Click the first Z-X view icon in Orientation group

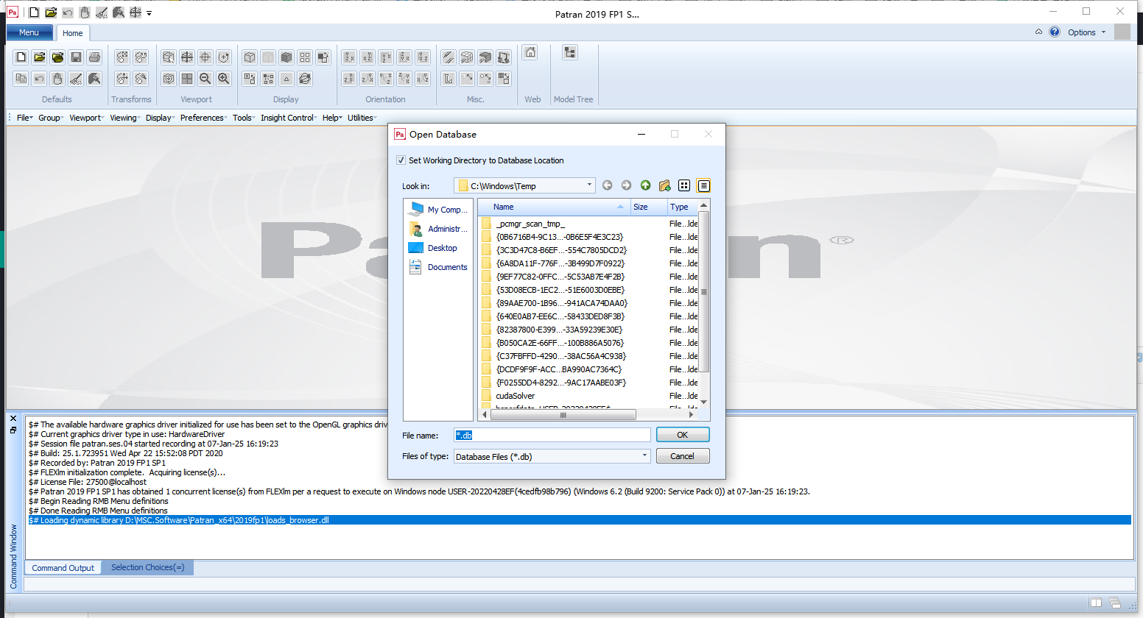pyautogui.click(x=349, y=57)
